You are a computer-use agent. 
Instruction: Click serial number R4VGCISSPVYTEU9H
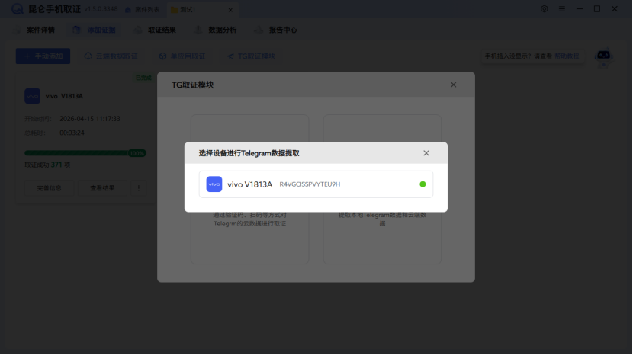[x=310, y=184]
